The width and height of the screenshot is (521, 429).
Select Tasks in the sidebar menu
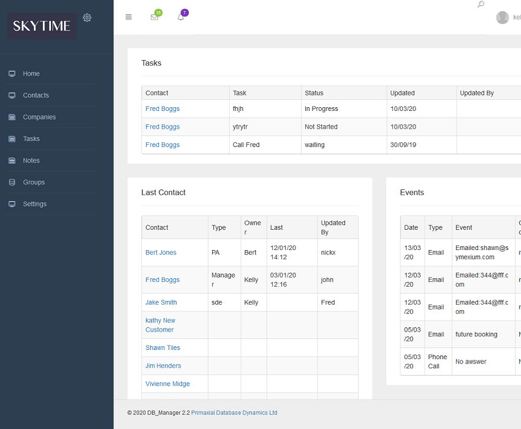tap(31, 139)
